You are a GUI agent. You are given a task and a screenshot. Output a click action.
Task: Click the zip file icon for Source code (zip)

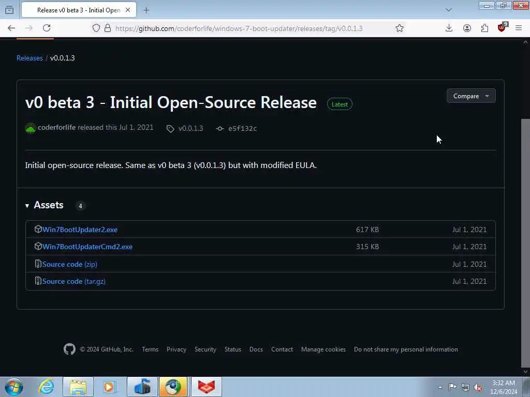[x=38, y=264]
